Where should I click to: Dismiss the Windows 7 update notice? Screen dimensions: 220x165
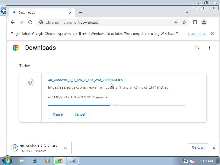point(212,34)
